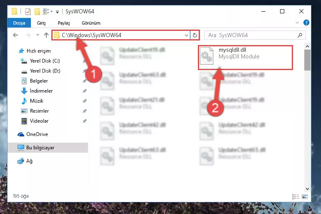Click the mysqldll.dll gear file icon
Viewport: 321px width, 214px height.
[206, 55]
